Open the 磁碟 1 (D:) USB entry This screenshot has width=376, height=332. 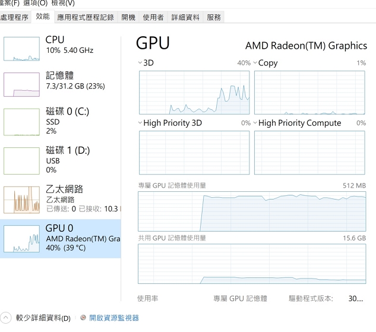click(x=61, y=160)
